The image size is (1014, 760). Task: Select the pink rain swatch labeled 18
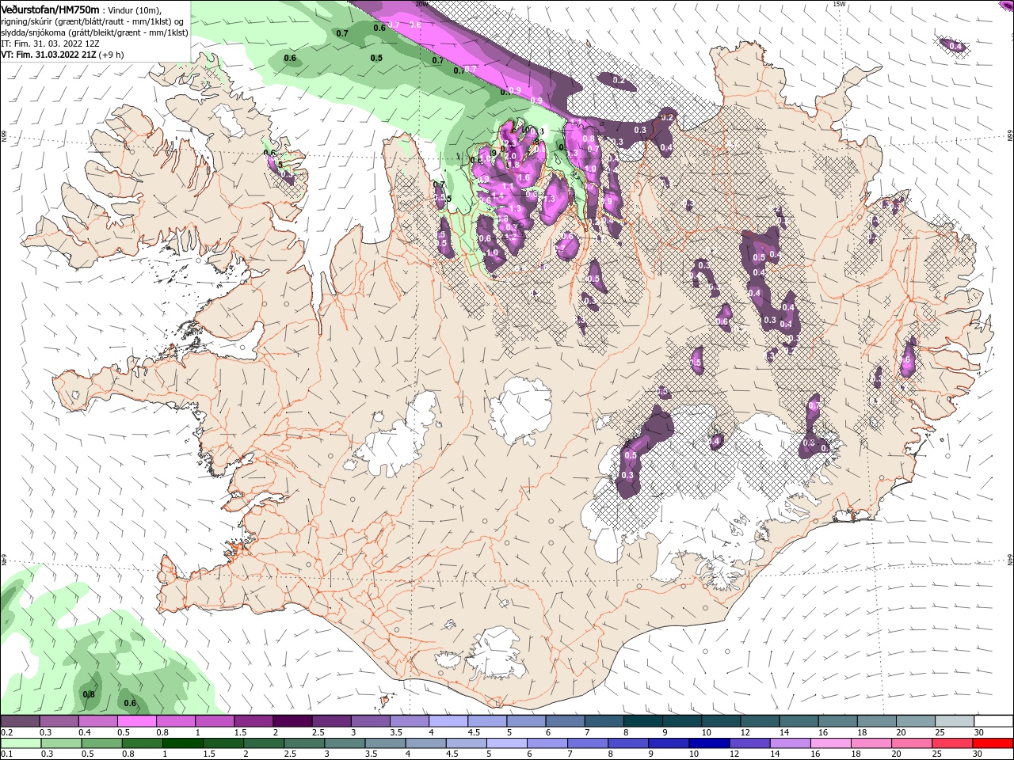tap(871, 743)
